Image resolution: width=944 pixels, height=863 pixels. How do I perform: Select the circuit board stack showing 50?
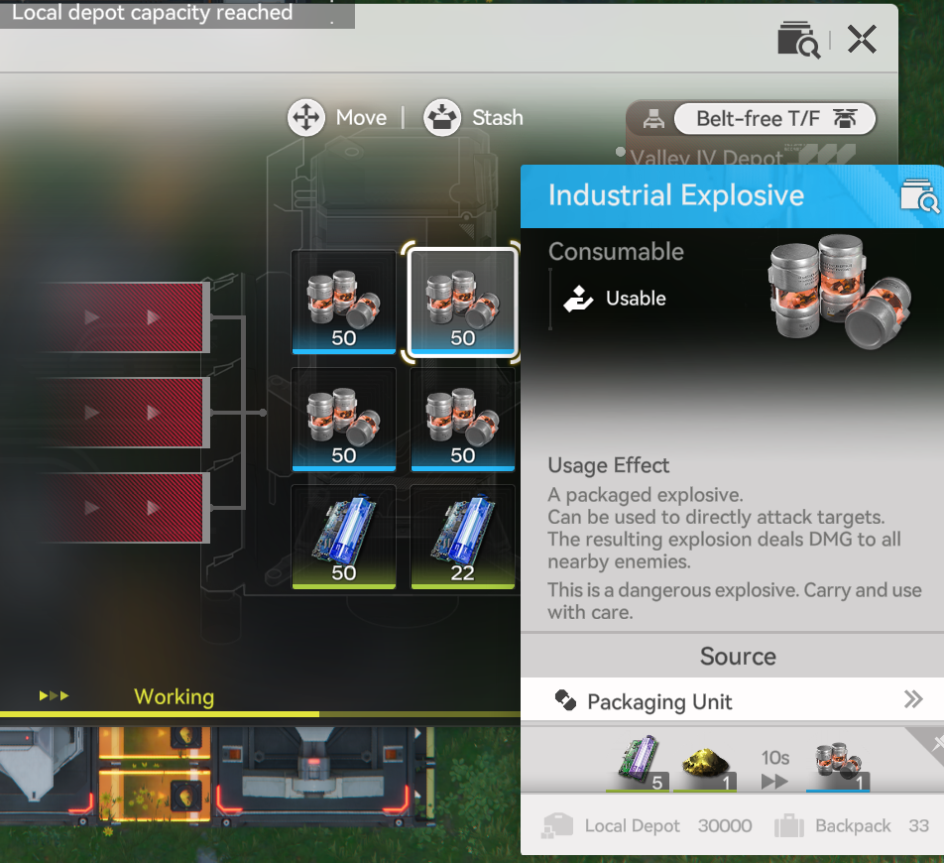344,538
